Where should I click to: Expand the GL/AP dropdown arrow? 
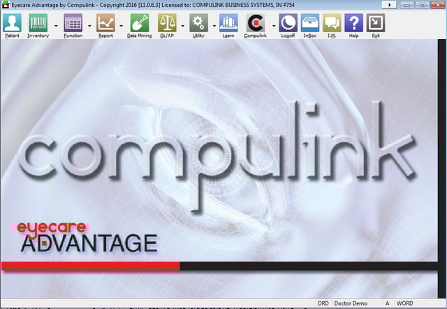click(x=182, y=26)
